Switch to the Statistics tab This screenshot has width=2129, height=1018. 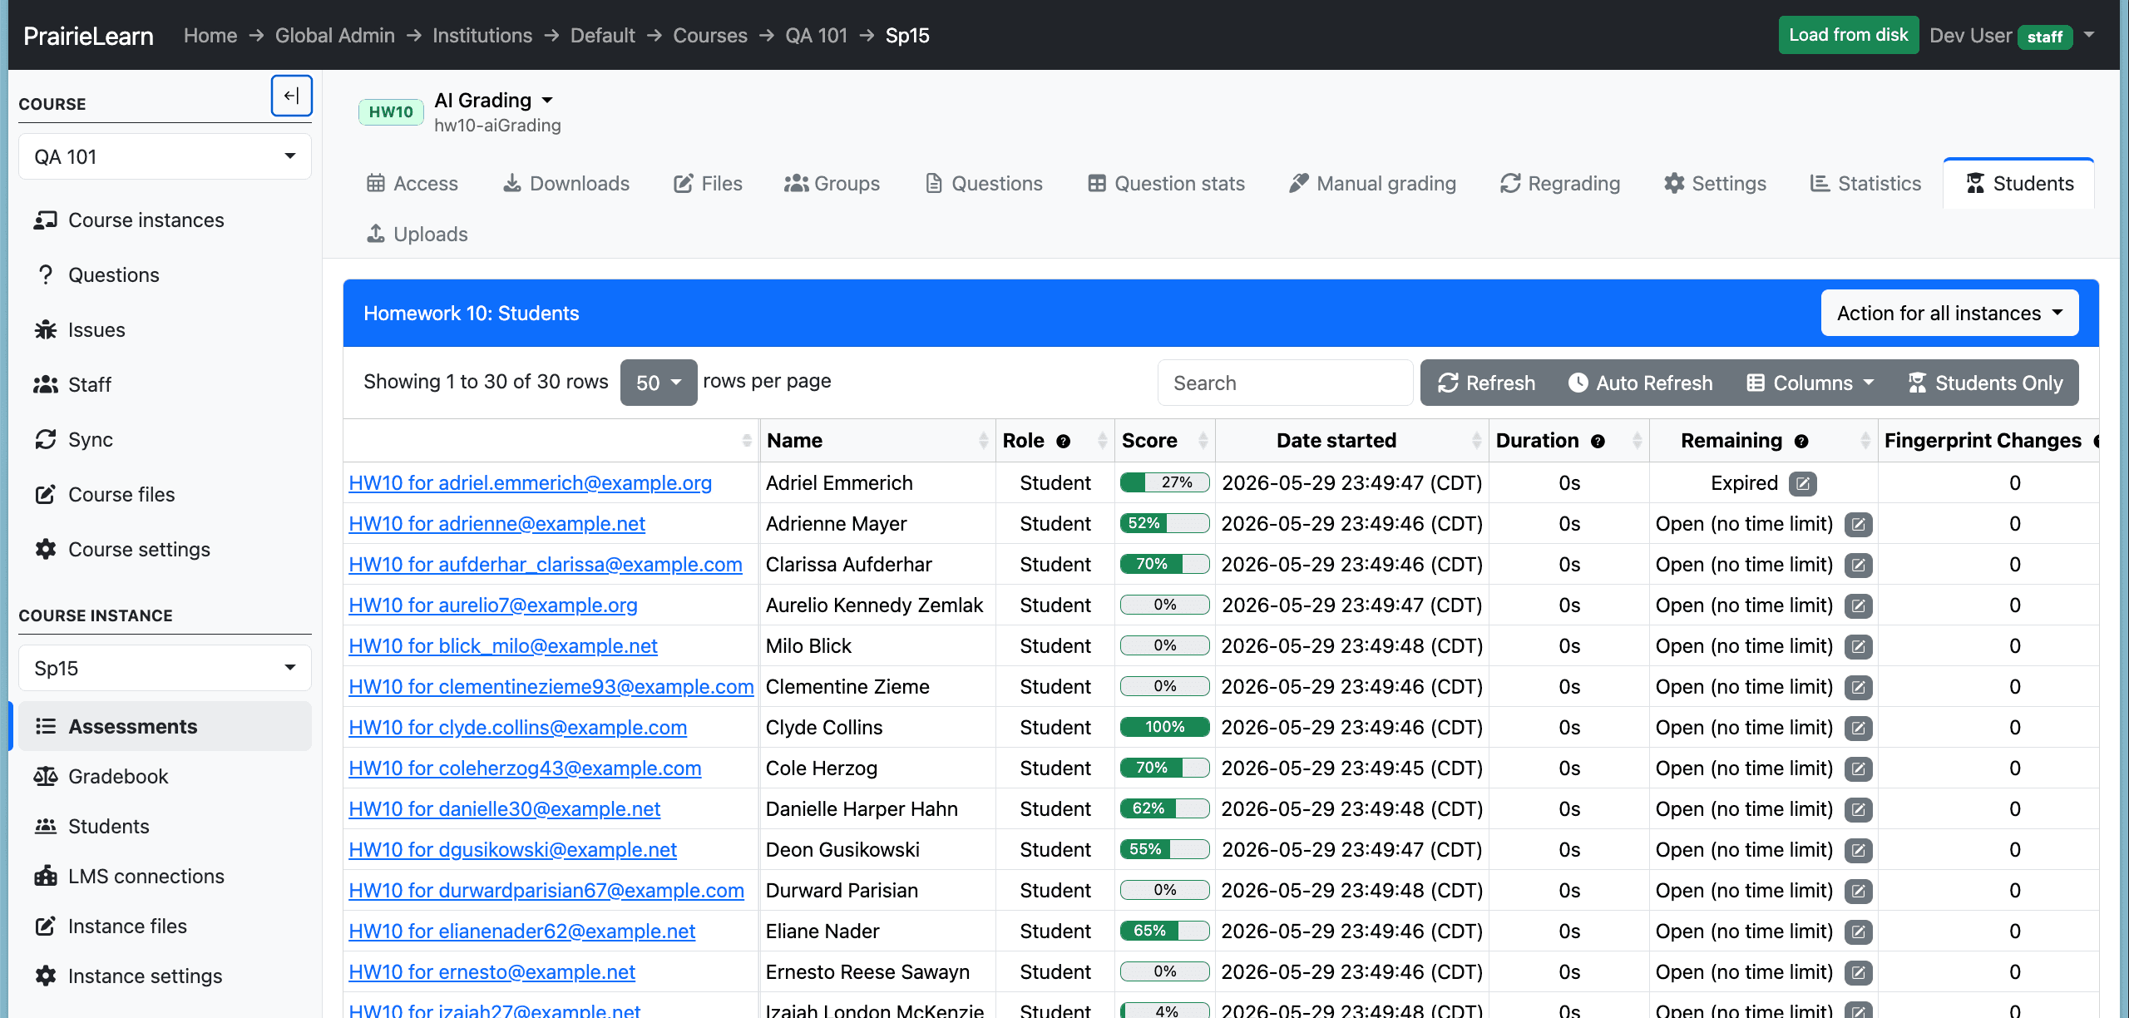(x=1865, y=184)
